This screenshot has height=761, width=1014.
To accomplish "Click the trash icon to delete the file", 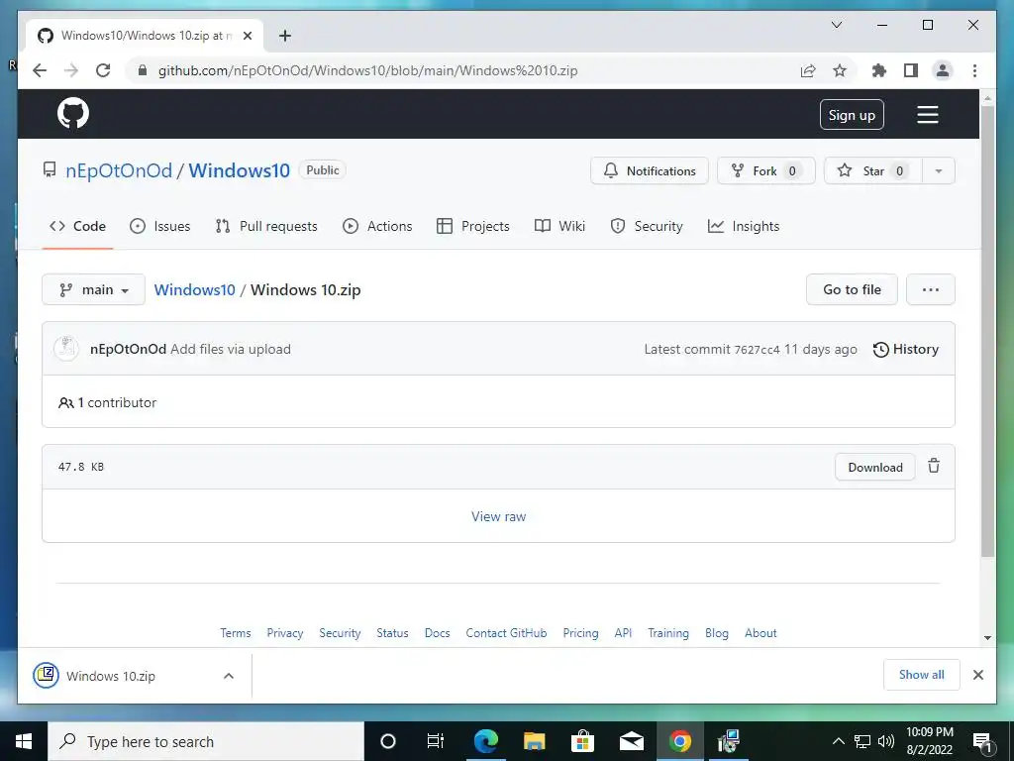I will pyautogui.click(x=934, y=466).
